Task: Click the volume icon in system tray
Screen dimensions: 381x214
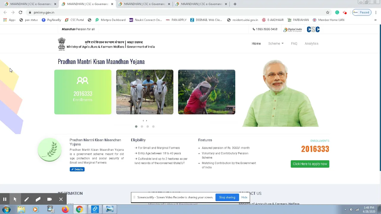Action: point(351,210)
